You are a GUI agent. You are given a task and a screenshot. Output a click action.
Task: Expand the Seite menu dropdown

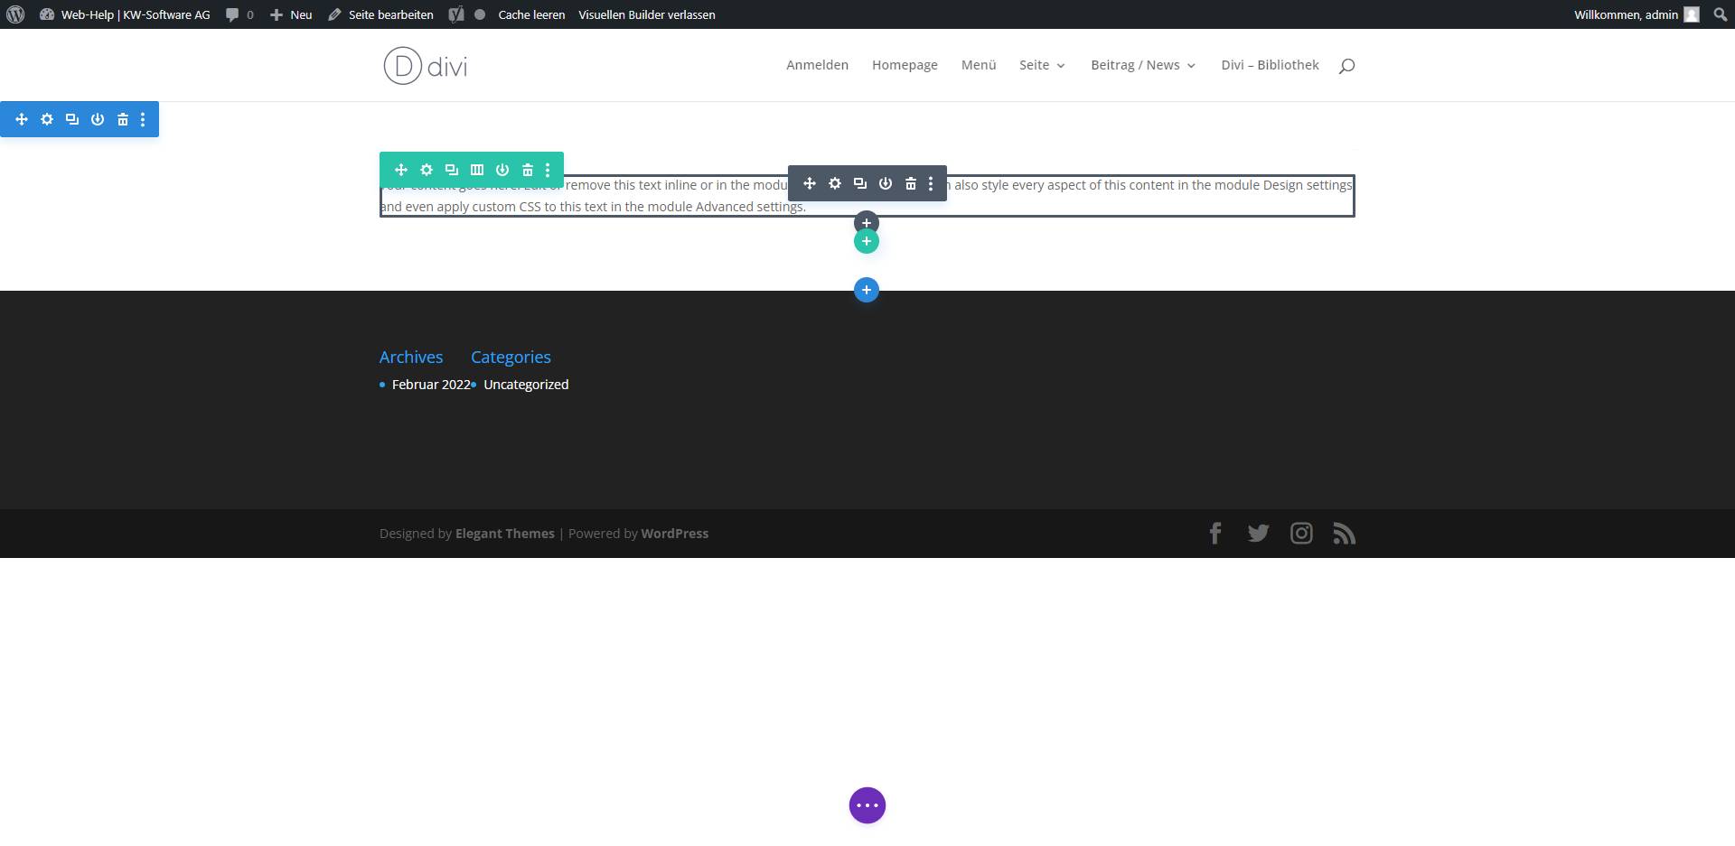pos(1042,65)
